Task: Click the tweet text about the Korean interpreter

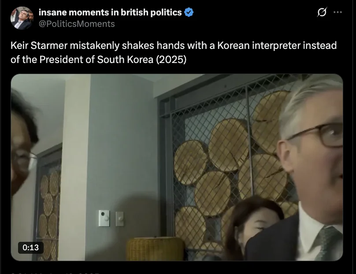Action: 174,52
